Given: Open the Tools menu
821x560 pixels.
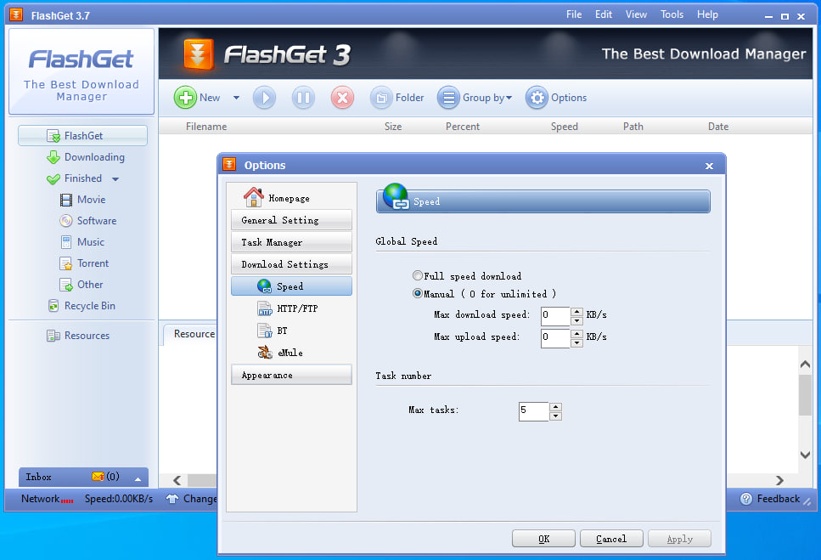Looking at the screenshot, I should [672, 14].
